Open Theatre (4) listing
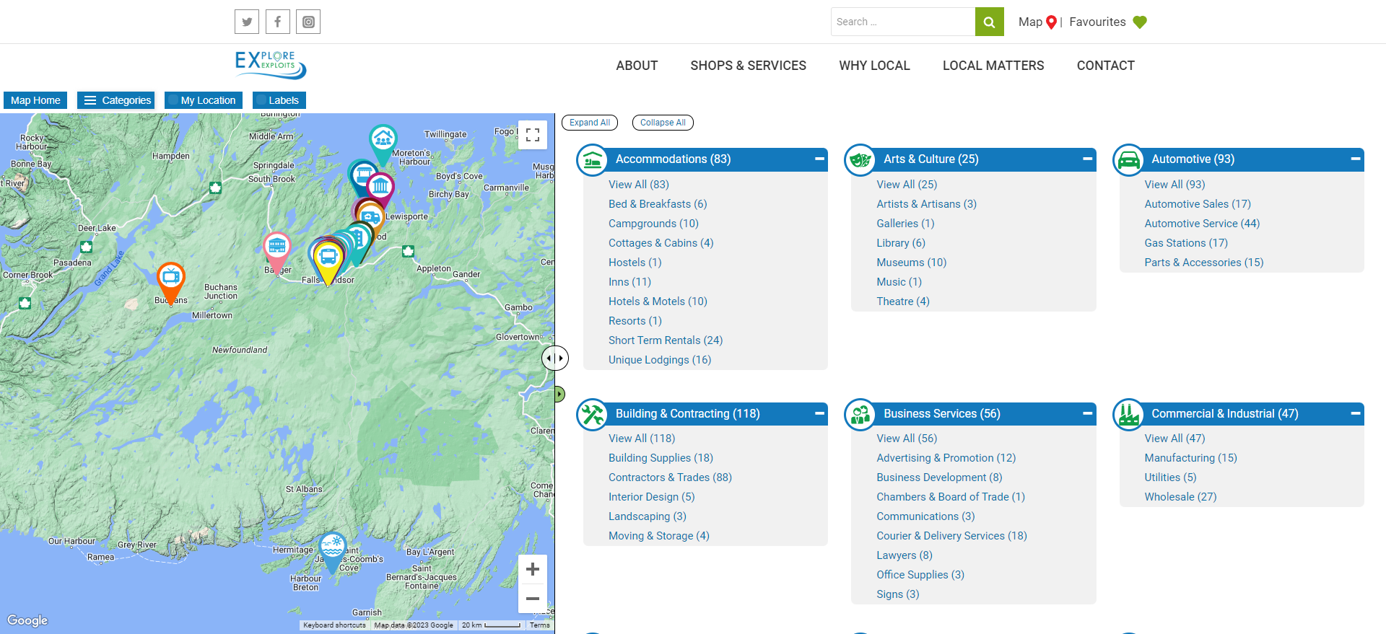1386x634 pixels. (x=903, y=301)
